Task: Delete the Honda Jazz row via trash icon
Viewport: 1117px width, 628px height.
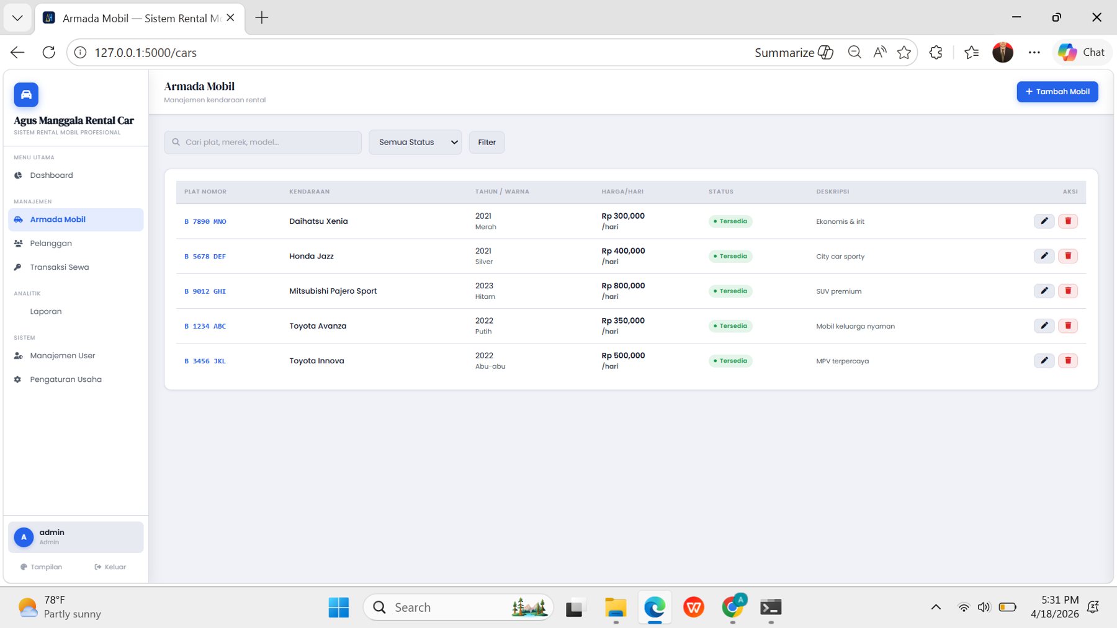Action: [1067, 256]
